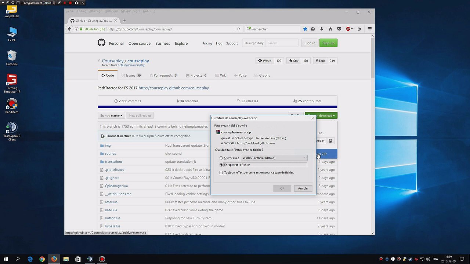This screenshot has width=470, height=264.
Task: Click the Microsoft Edge taskbar icon
Action: pyautogui.click(x=30, y=259)
